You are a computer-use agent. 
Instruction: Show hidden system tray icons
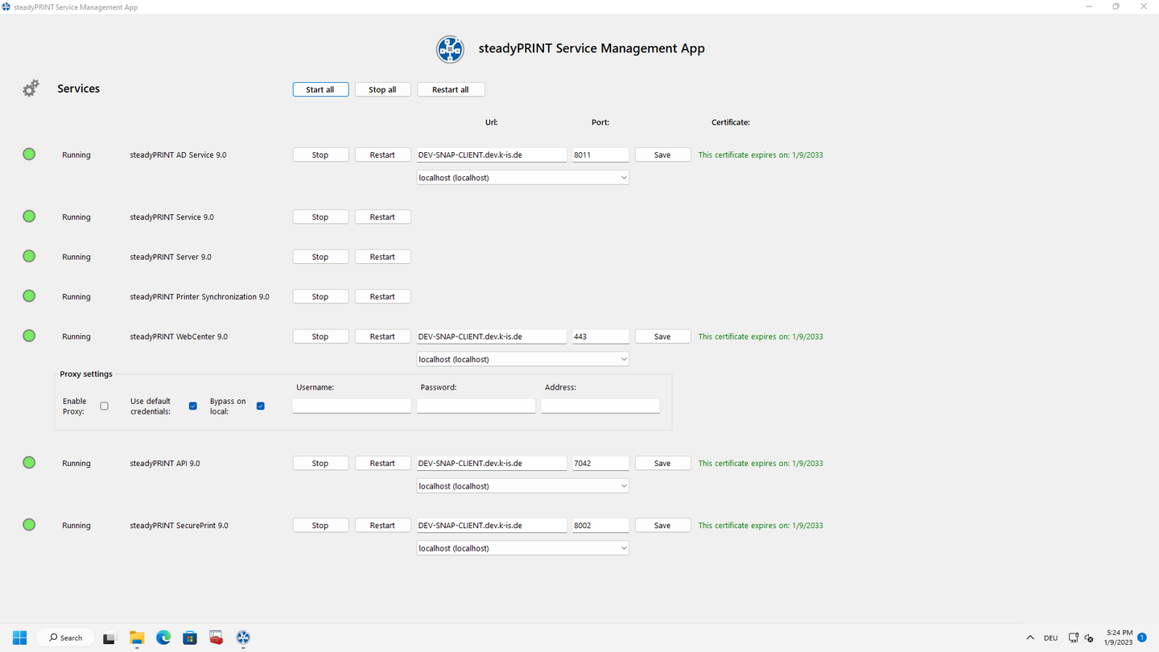click(1030, 638)
